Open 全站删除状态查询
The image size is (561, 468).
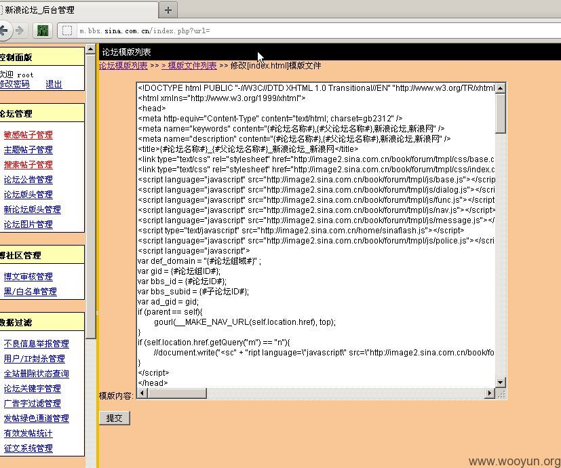click(x=37, y=374)
